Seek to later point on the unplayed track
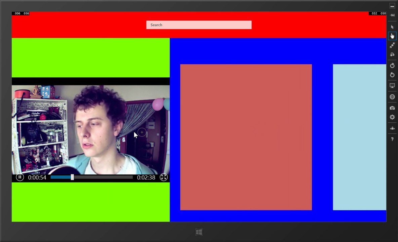The width and height of the screenshot is (398, 242). [x=103, y=177]
